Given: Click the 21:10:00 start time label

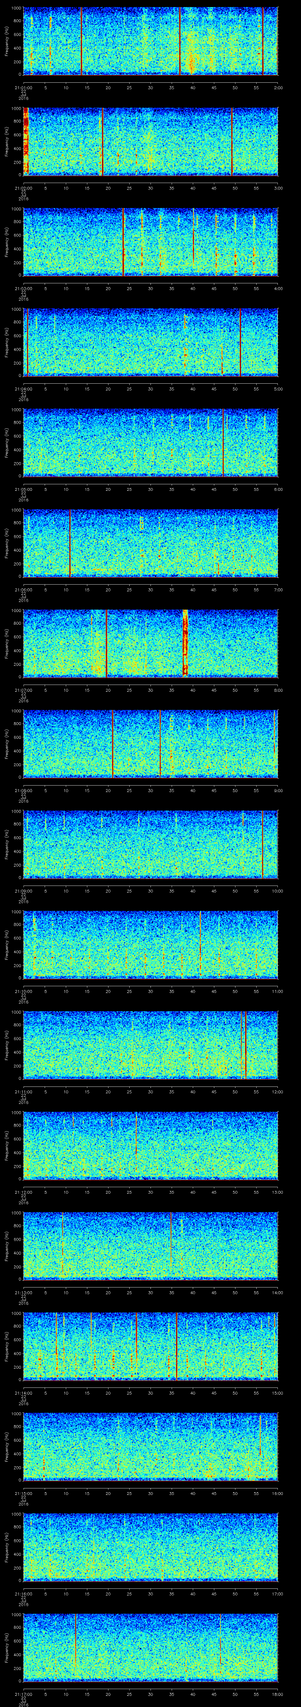Looking at the screenshot, I should pyautogui.click(x=23, y=991).
